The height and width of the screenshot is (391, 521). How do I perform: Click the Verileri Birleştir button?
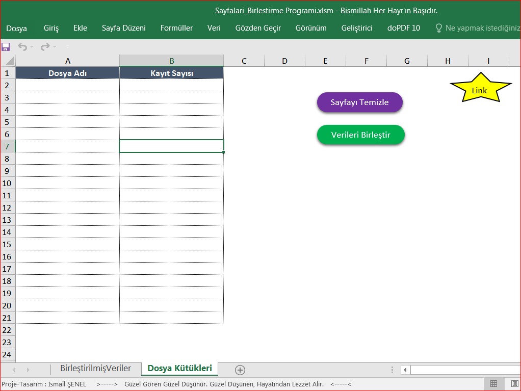(x=361, y=135)
